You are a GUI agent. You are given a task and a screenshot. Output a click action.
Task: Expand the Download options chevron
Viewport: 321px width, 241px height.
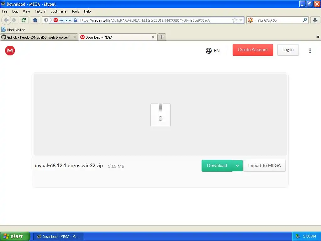238,166
